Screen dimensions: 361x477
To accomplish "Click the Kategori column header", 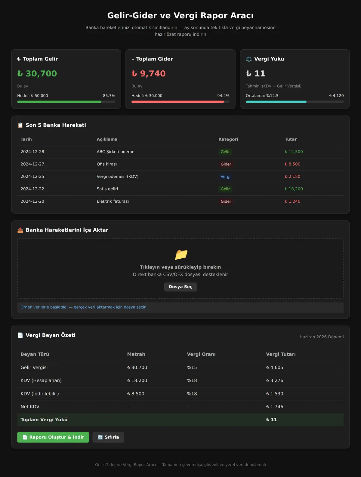I will 228,139.
